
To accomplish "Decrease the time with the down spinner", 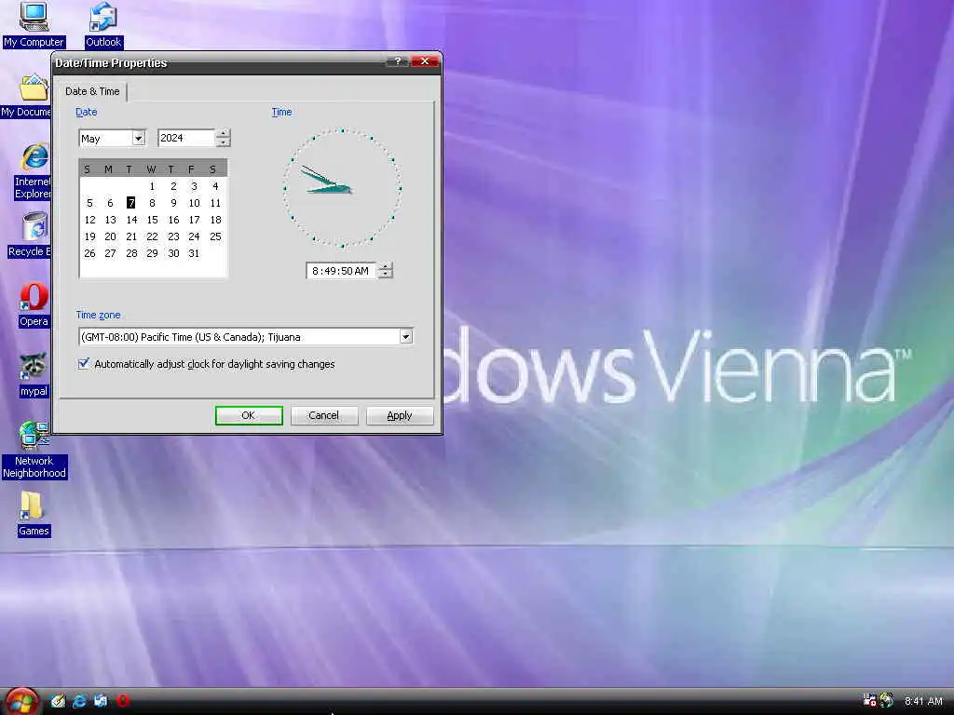I will (386, 275).
